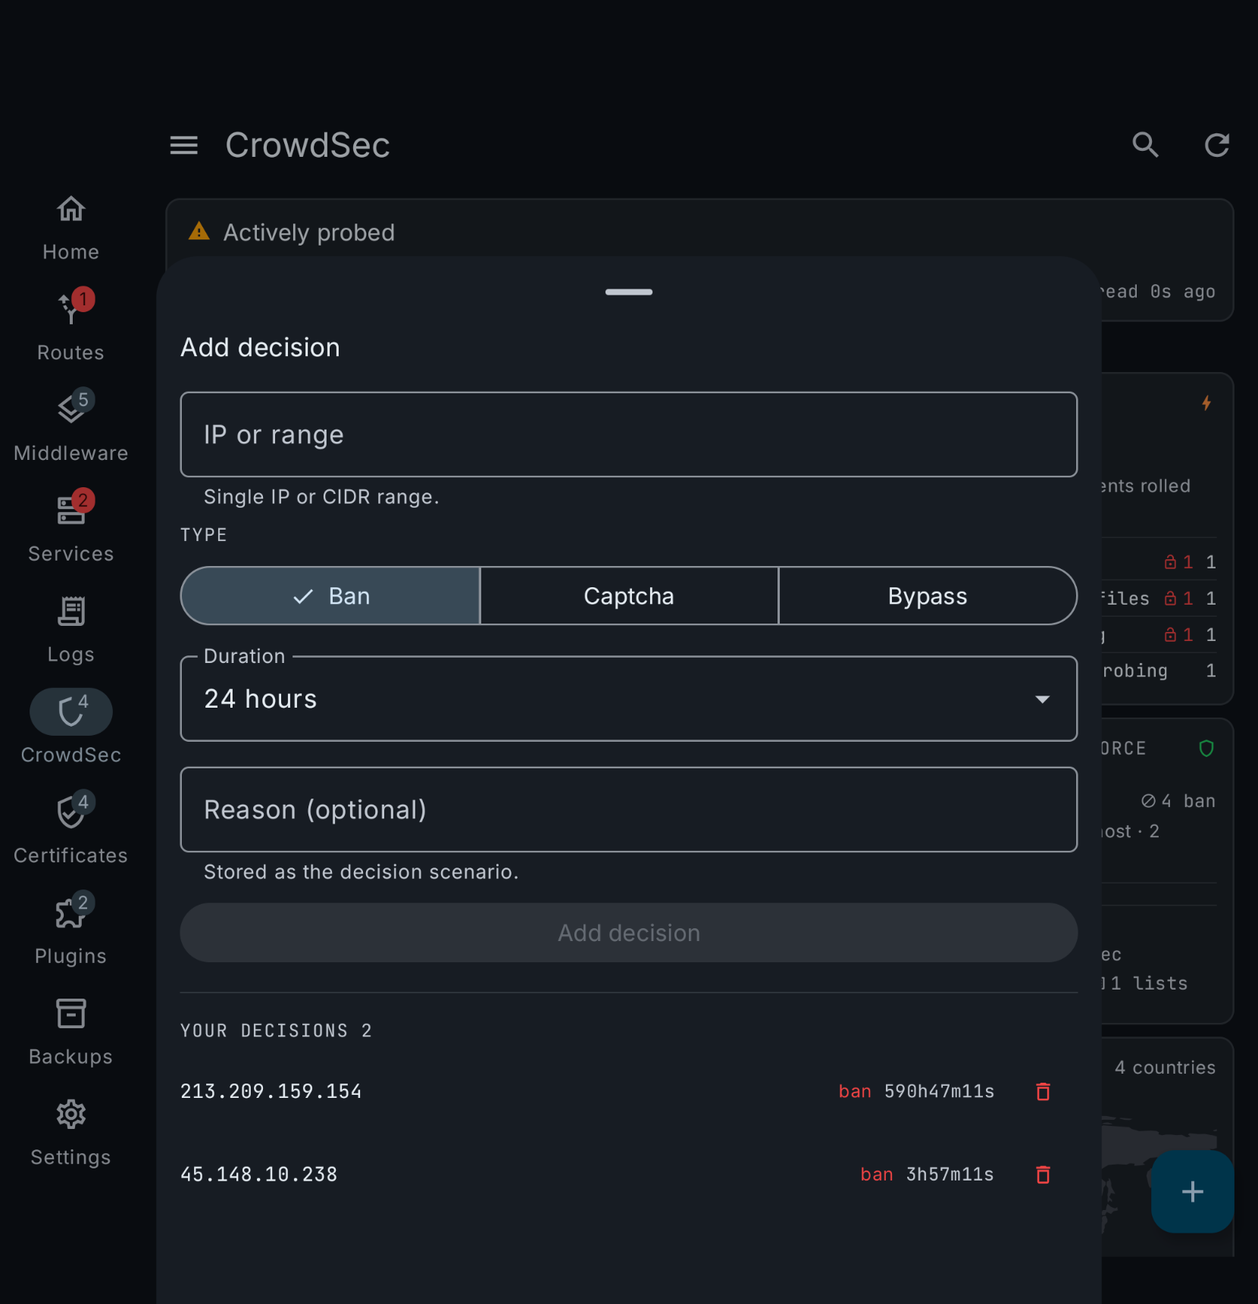Open the Duration dropdown
This screenshot has width=1258, height=1304.
coord(628,699)
